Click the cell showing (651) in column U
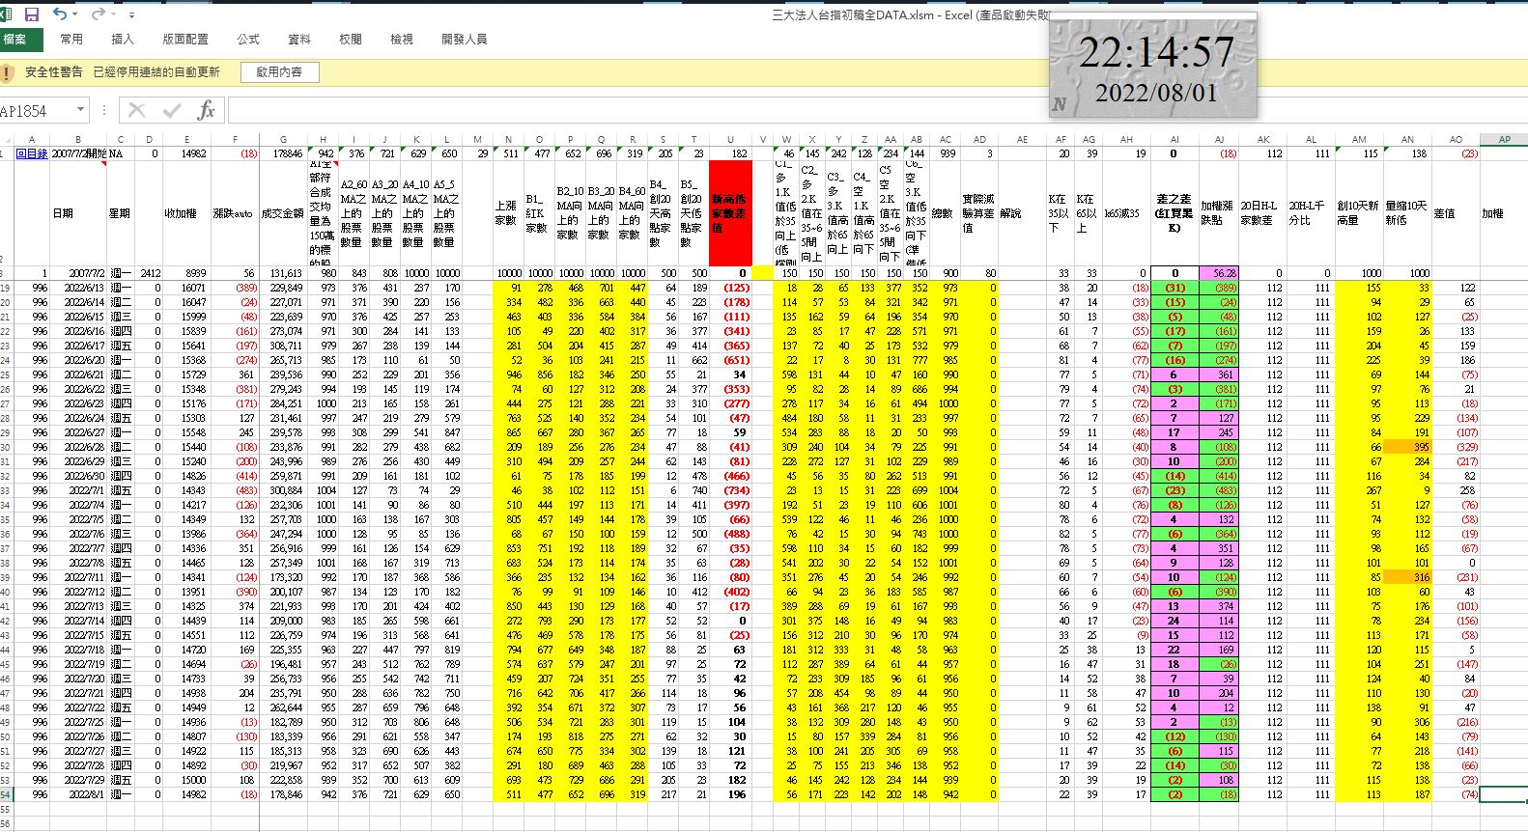The width and height of the screenshot is (1528, 832). 729,360
